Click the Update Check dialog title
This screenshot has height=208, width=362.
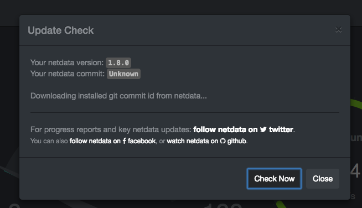[61, 30]
